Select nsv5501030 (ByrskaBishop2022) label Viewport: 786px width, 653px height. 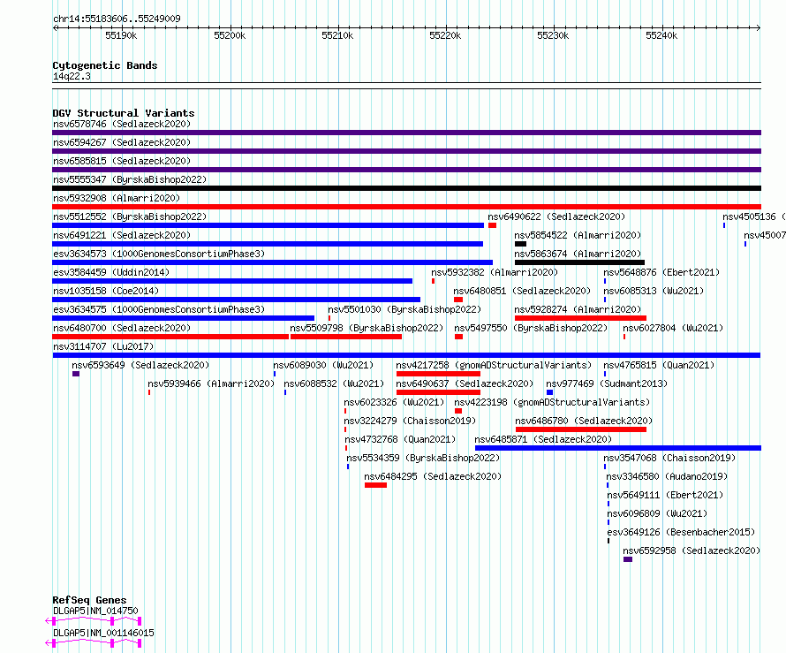coord(404,309)
